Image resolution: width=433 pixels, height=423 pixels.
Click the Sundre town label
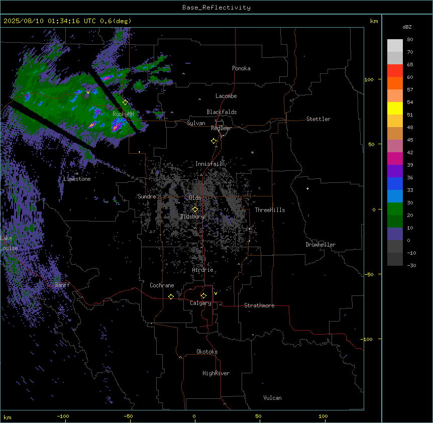coord(147,196)
